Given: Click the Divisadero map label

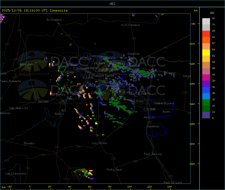Looking at the screenshot, I should tap(54, 20).
